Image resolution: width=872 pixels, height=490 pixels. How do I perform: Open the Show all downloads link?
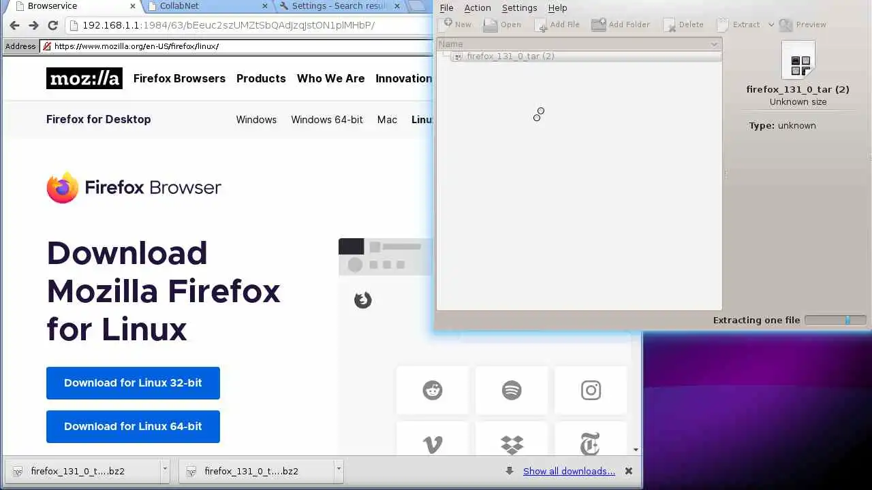(569, 471)
